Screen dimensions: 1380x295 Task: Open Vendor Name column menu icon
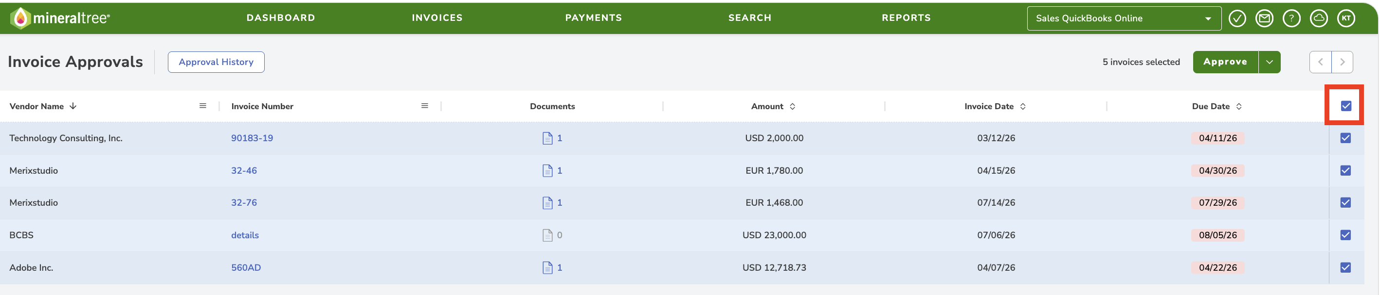coord(203,106)
